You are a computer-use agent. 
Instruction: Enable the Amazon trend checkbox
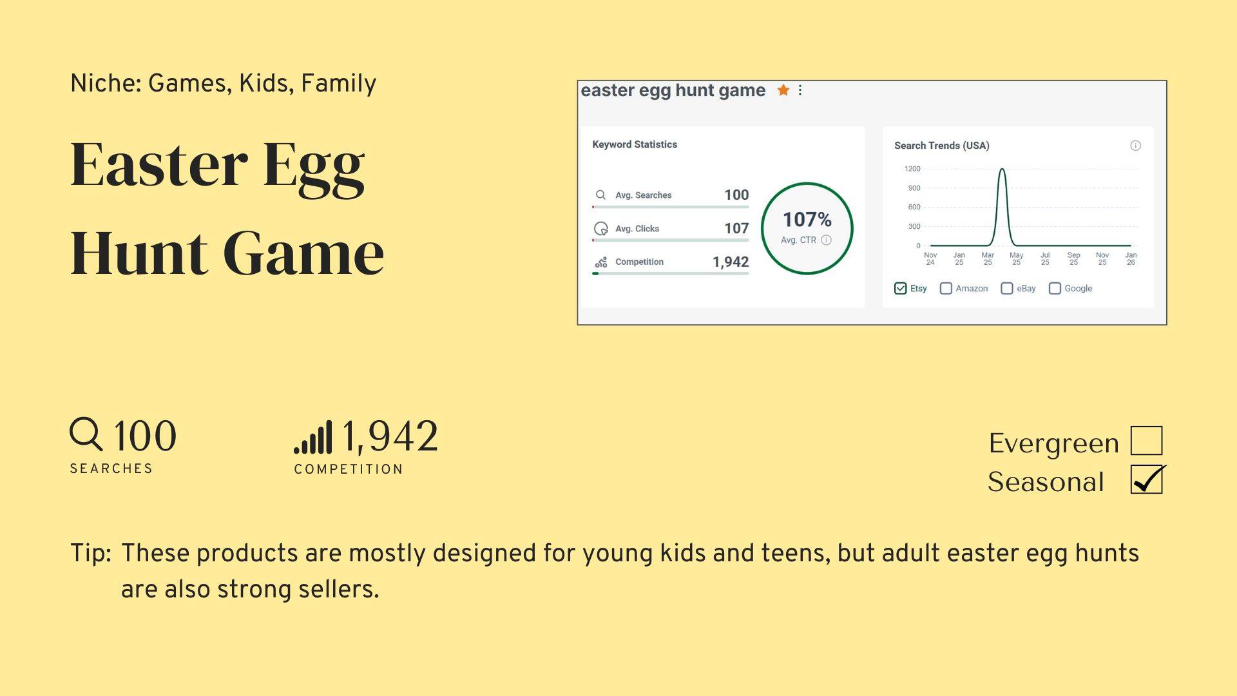point(946,288)
